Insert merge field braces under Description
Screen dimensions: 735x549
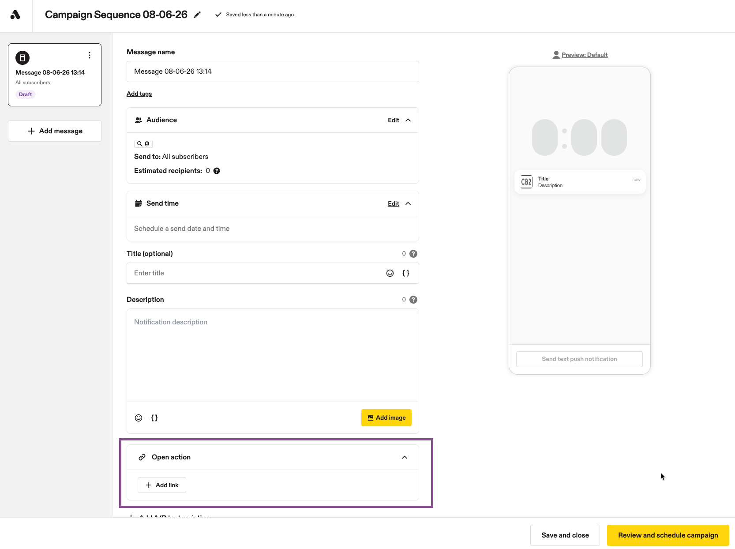tap(154, 418)
